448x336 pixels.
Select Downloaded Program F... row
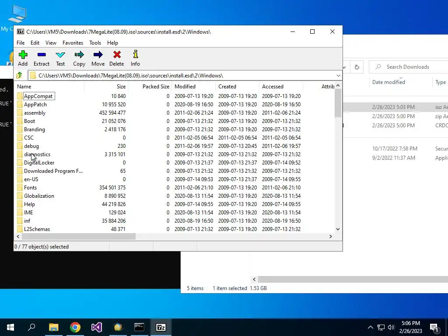[x=175, y=171]
